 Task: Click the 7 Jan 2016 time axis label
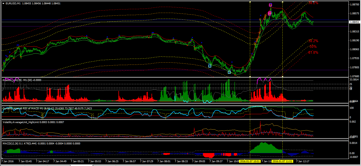pyautogui.click(x=7, y=161)
